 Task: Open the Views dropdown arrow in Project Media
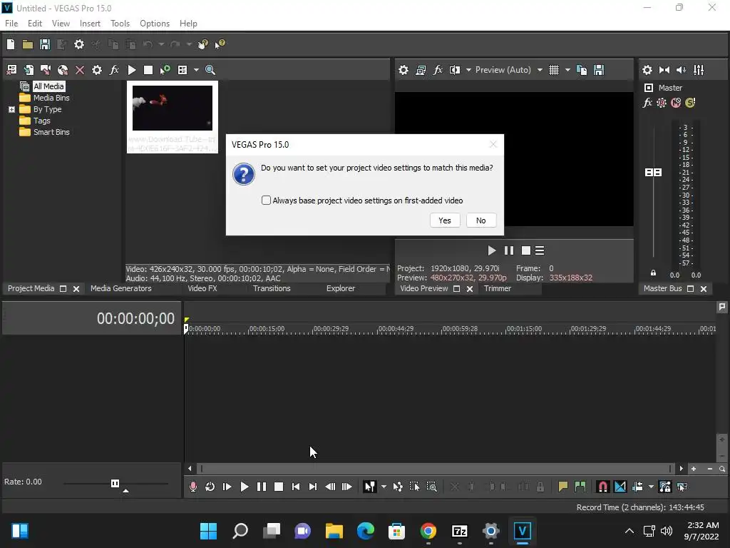(196, 70)
